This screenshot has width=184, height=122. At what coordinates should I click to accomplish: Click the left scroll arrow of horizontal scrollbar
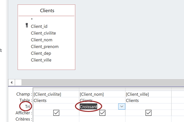pyautogui.click(x=12, y=82)
